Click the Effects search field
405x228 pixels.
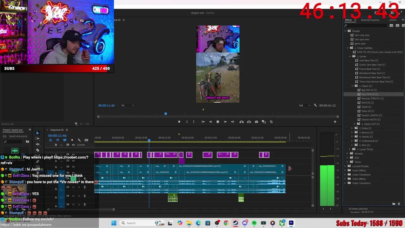pos(366,25)
